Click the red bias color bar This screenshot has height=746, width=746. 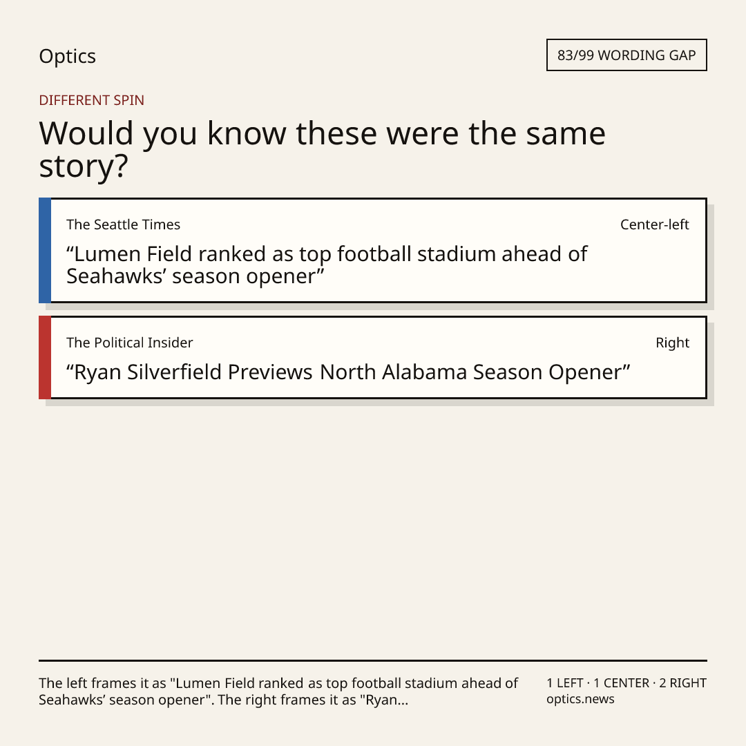[x=45, y=357]
